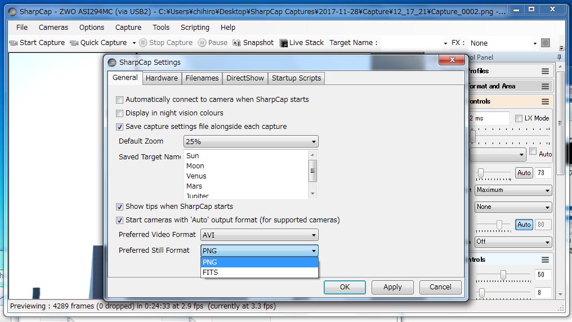
Task: Click the slider with value 50
Action: 503,275
